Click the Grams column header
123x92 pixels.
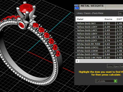click(x=109, y=19)
